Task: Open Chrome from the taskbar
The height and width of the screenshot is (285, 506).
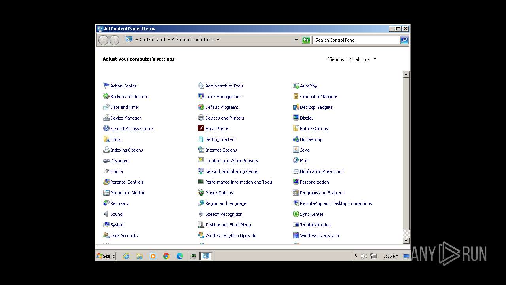Action: pos(166,256)
